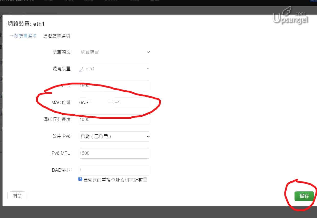Click the 網路裝置: eth1 dialog title
This screenshot has width=317, height=218.
pos(26,24)
